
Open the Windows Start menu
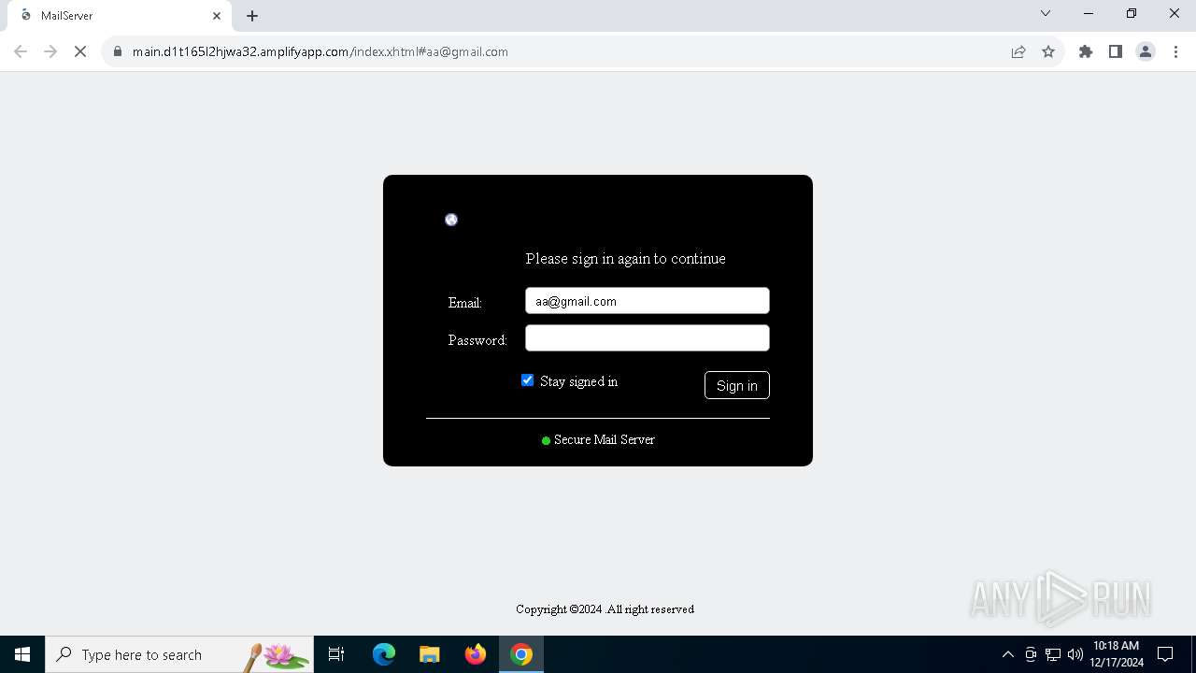pos(22,654)
